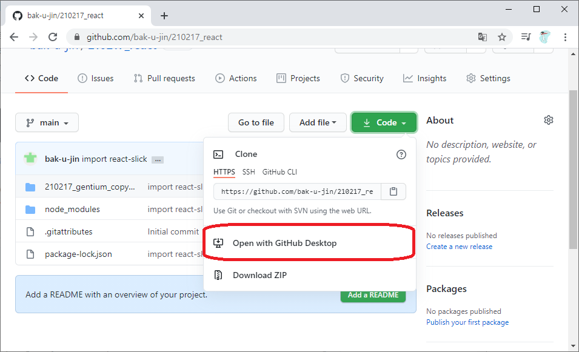
Task: Open the 210217_gentium_copy... folder name
Action: pyautogui.click(x=90, y=187)
